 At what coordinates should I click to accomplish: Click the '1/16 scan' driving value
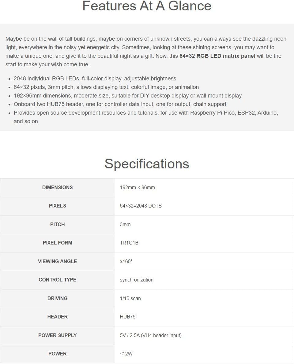click(x=130, y=298)
